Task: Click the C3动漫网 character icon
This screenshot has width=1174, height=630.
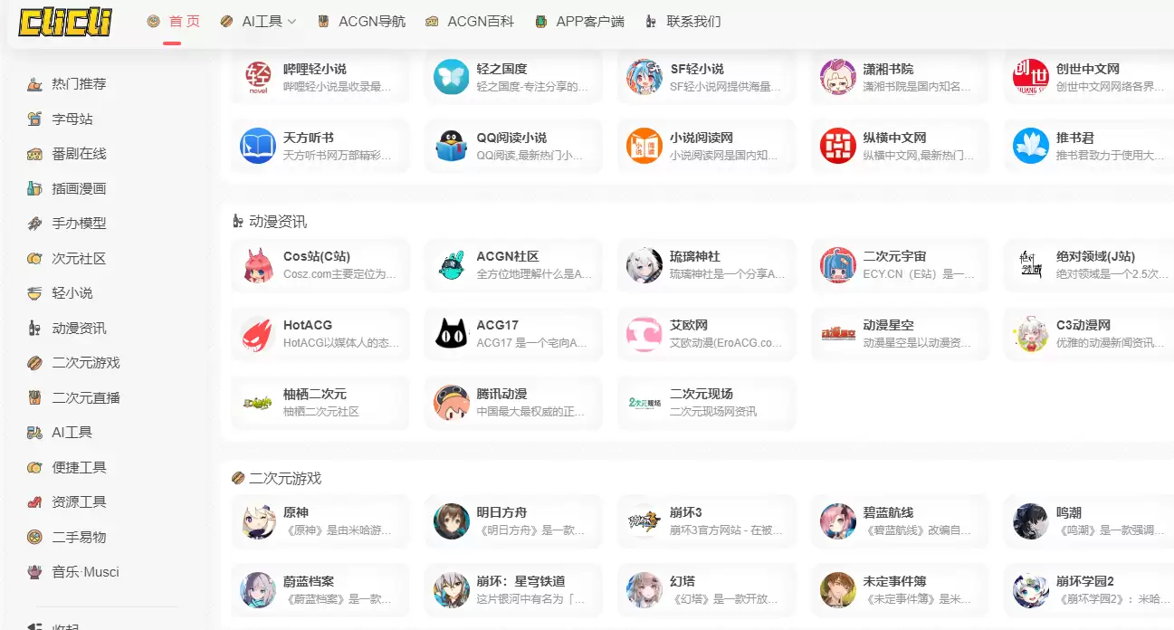Action: click(x=1031, y=334)
